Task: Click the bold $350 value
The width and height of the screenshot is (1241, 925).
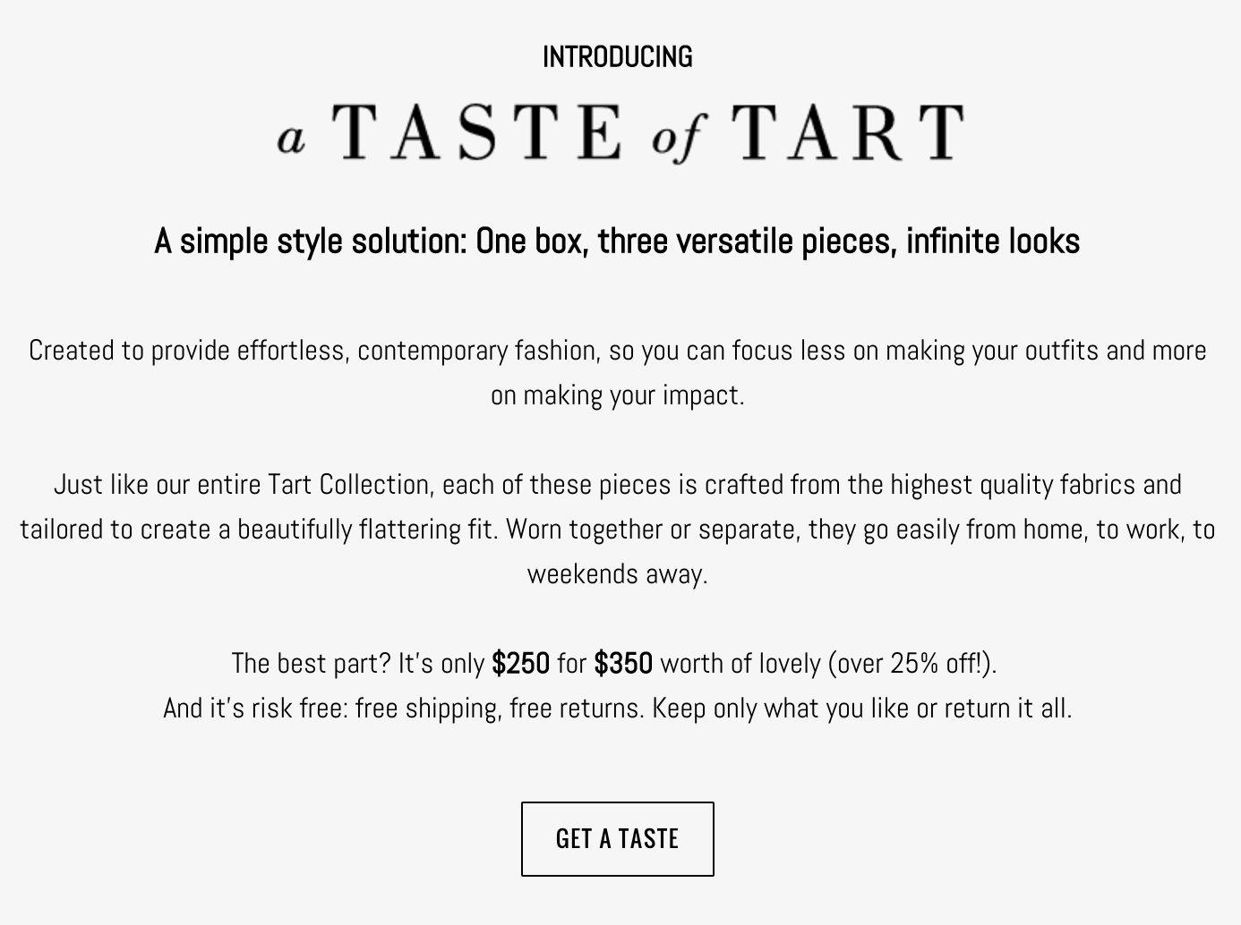Action: (623, 663)
